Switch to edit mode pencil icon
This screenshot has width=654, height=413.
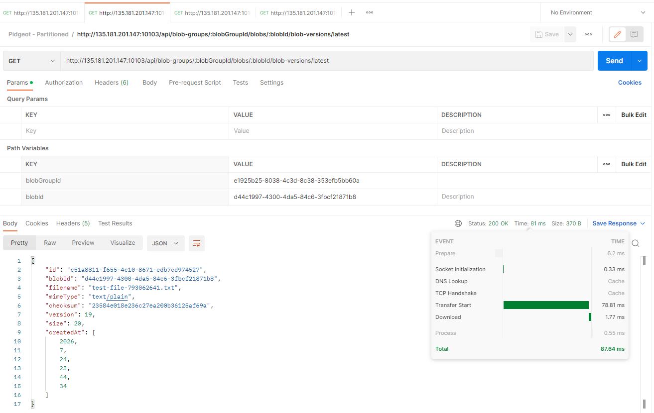pyautogui.click(x=618, y=34)
